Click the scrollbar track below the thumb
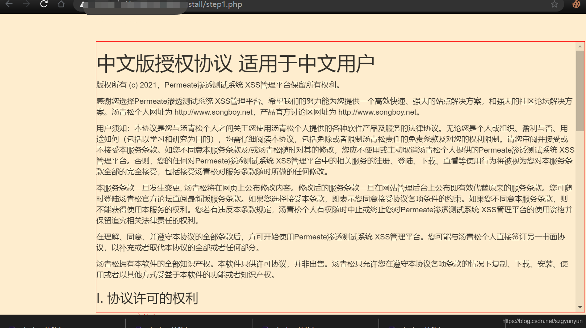 click(579, 217)
